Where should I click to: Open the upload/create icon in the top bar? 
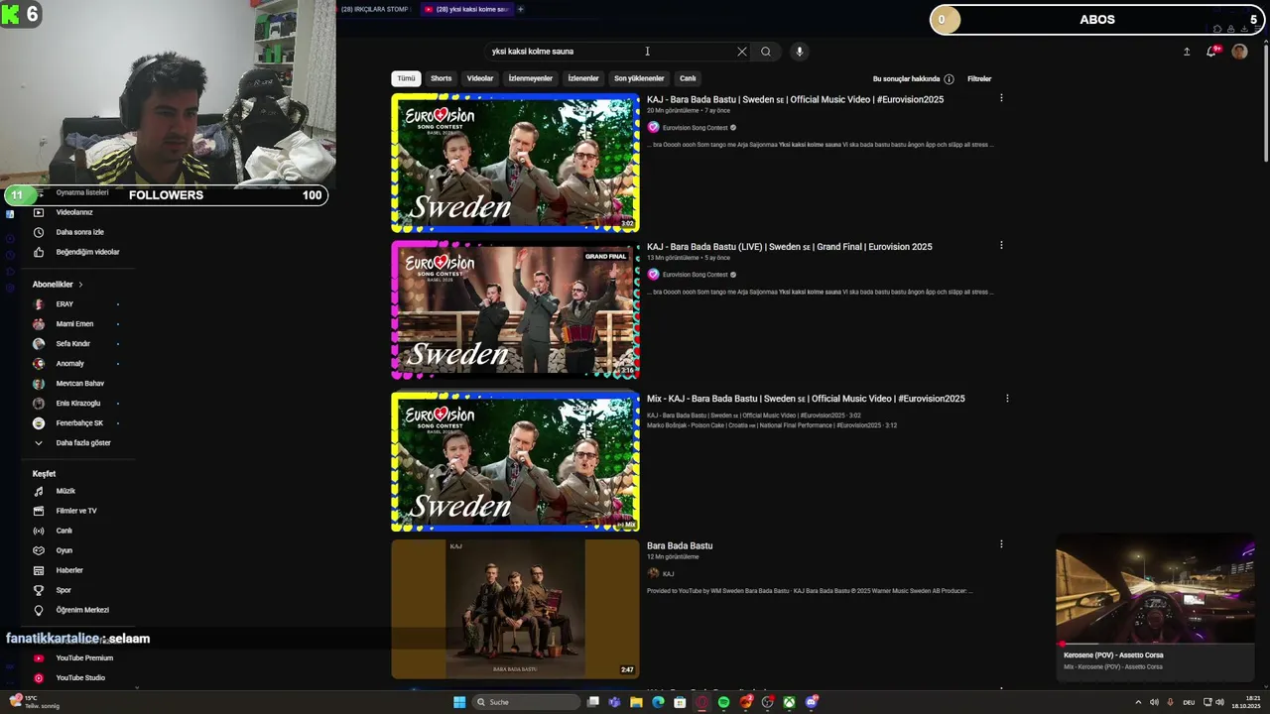1187,52
